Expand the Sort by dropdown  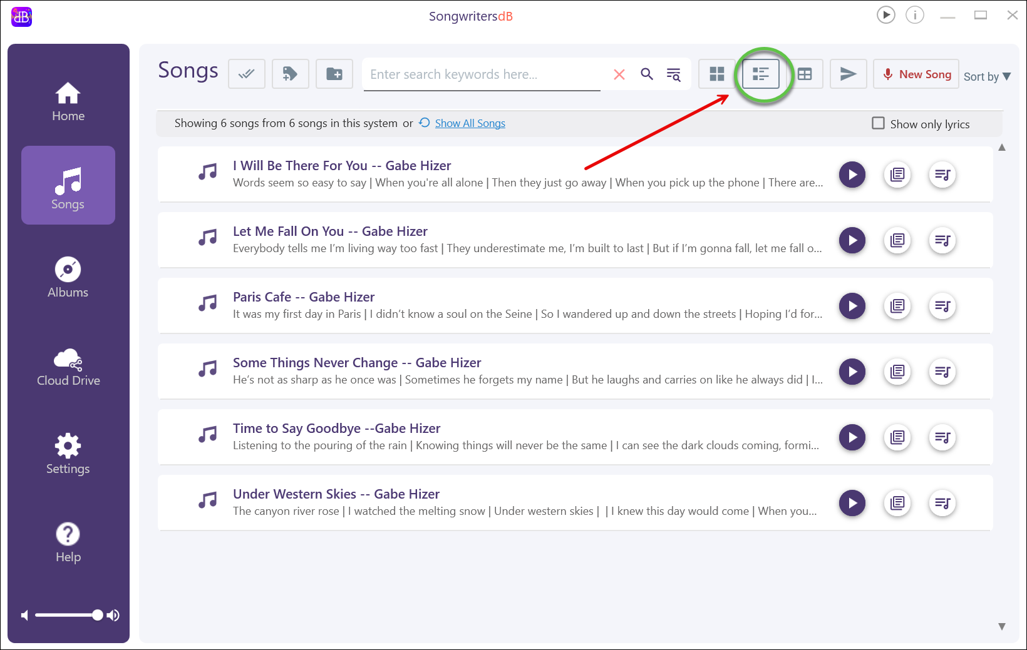pyautogui.click(x=987, y=76)
